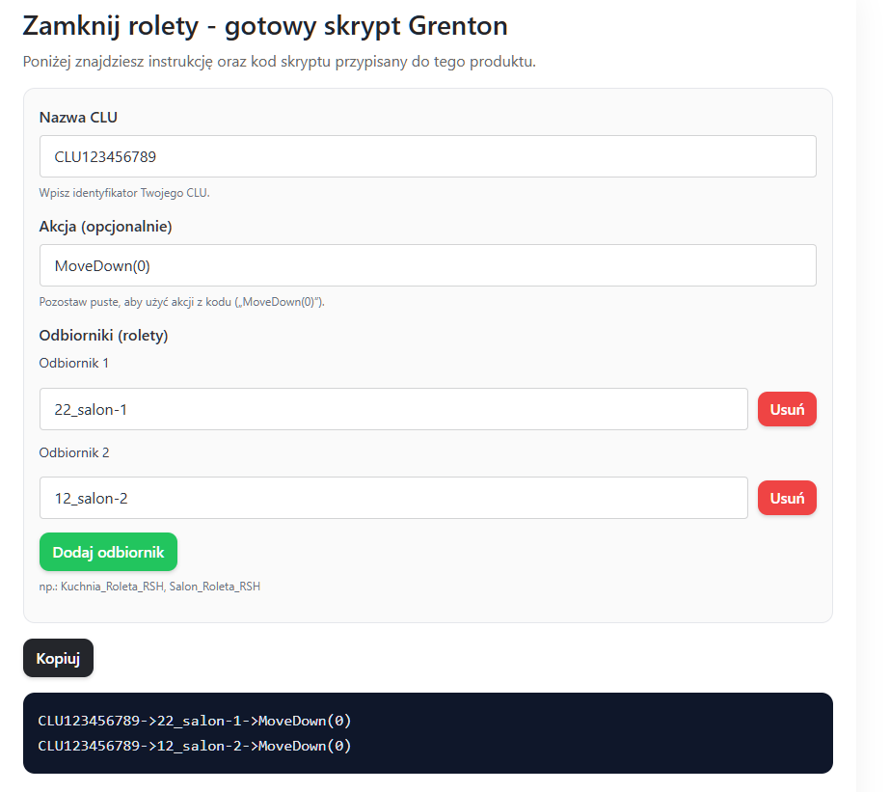Click the Nazwa CLU input field

click(427, 156)
